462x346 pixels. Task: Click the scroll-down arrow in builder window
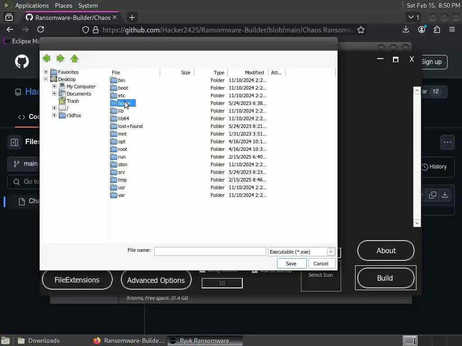(416, 223)
